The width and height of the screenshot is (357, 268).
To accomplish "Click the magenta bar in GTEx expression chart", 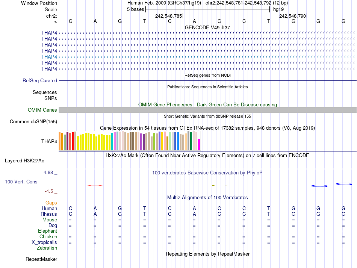I will [x=199, y=145].
